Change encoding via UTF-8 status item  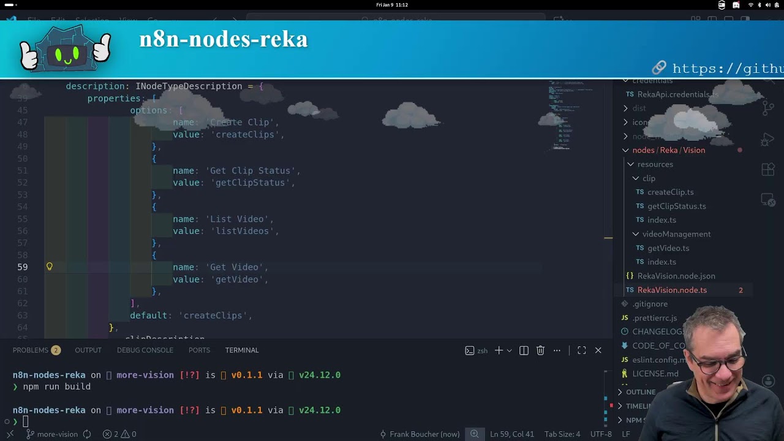(601, 434)
